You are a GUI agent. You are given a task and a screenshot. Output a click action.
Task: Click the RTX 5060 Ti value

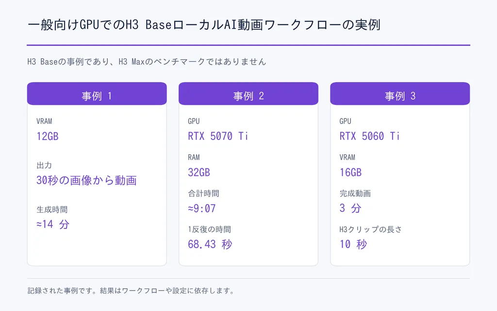[369, 136]
